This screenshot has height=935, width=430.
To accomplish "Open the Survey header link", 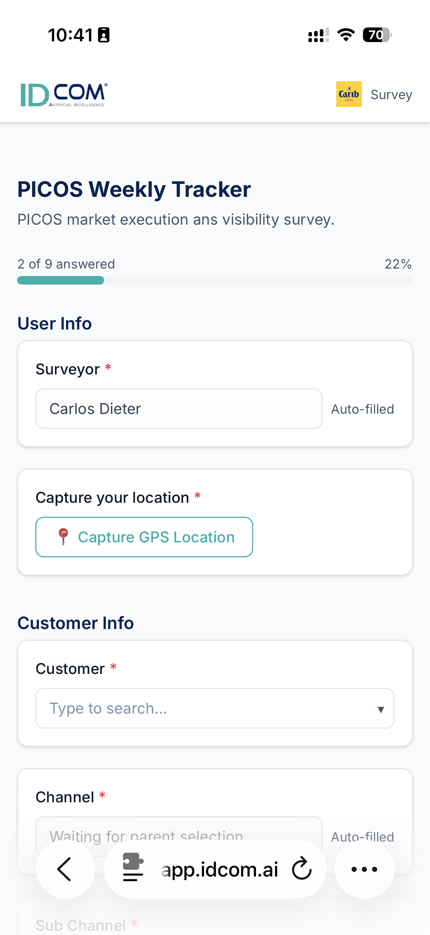I will [391, 95].
